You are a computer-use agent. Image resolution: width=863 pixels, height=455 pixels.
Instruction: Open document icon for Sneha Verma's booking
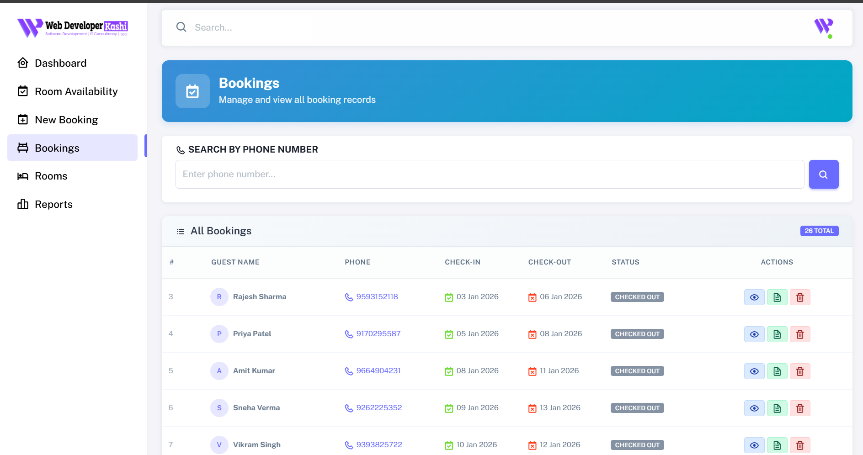coord(777,408)
